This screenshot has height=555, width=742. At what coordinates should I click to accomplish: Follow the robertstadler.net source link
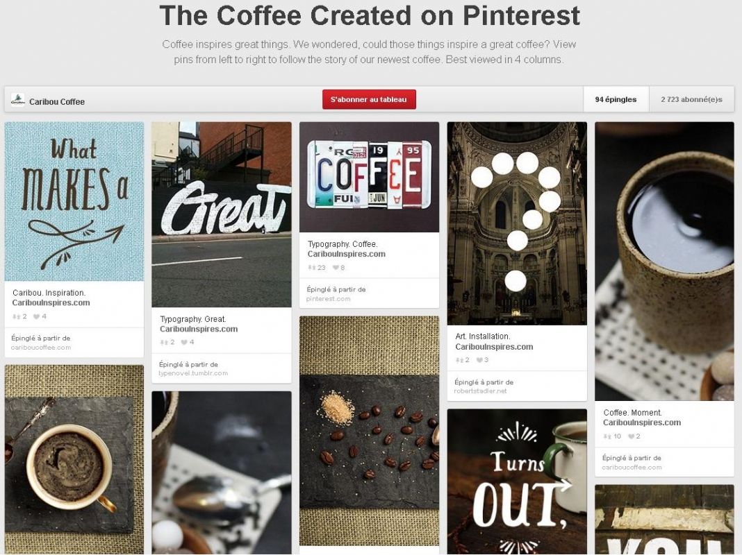pyautogui.click(x=480, y=391)
